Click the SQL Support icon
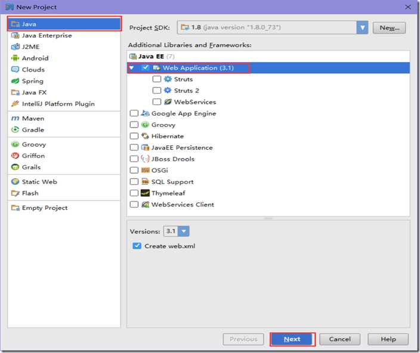This screenshot has height=353, width=420. click(x=145, y=181)
